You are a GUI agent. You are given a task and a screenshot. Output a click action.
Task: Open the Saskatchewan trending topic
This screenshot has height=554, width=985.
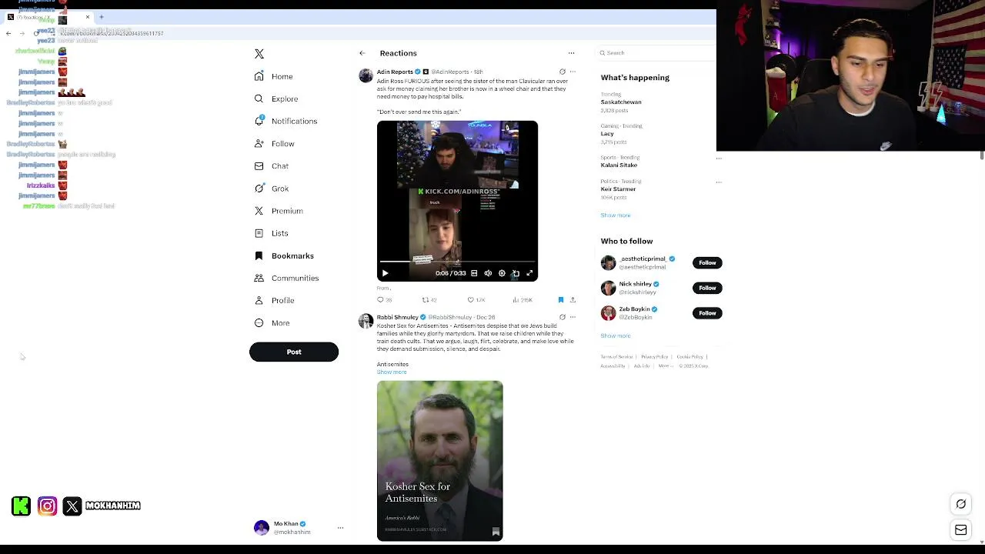621,102
